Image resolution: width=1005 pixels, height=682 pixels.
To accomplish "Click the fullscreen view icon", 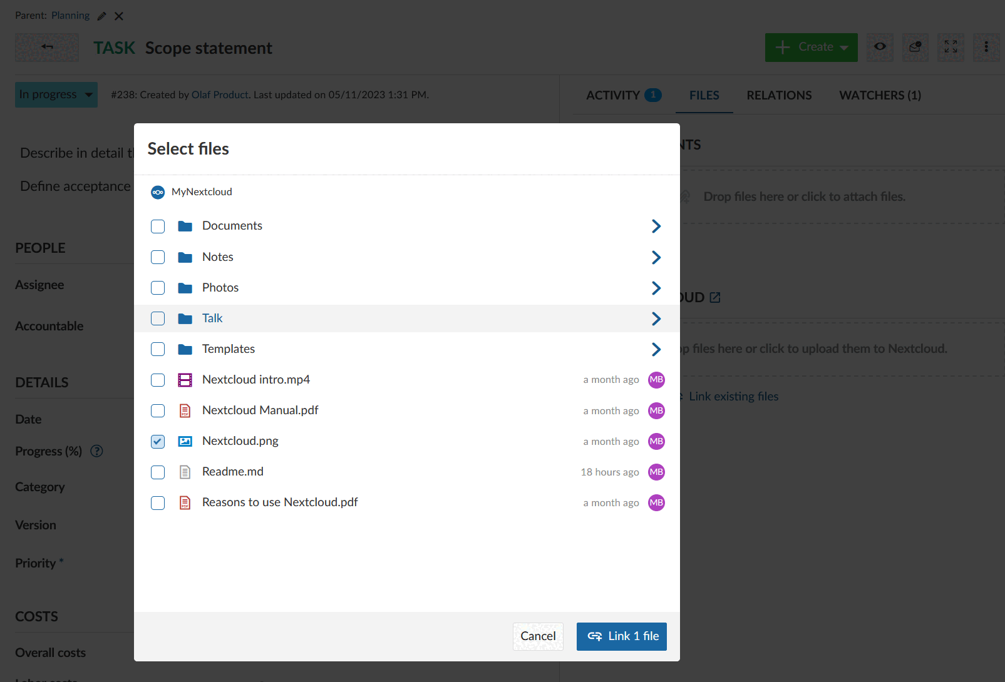I will click(x=951, y=47).
